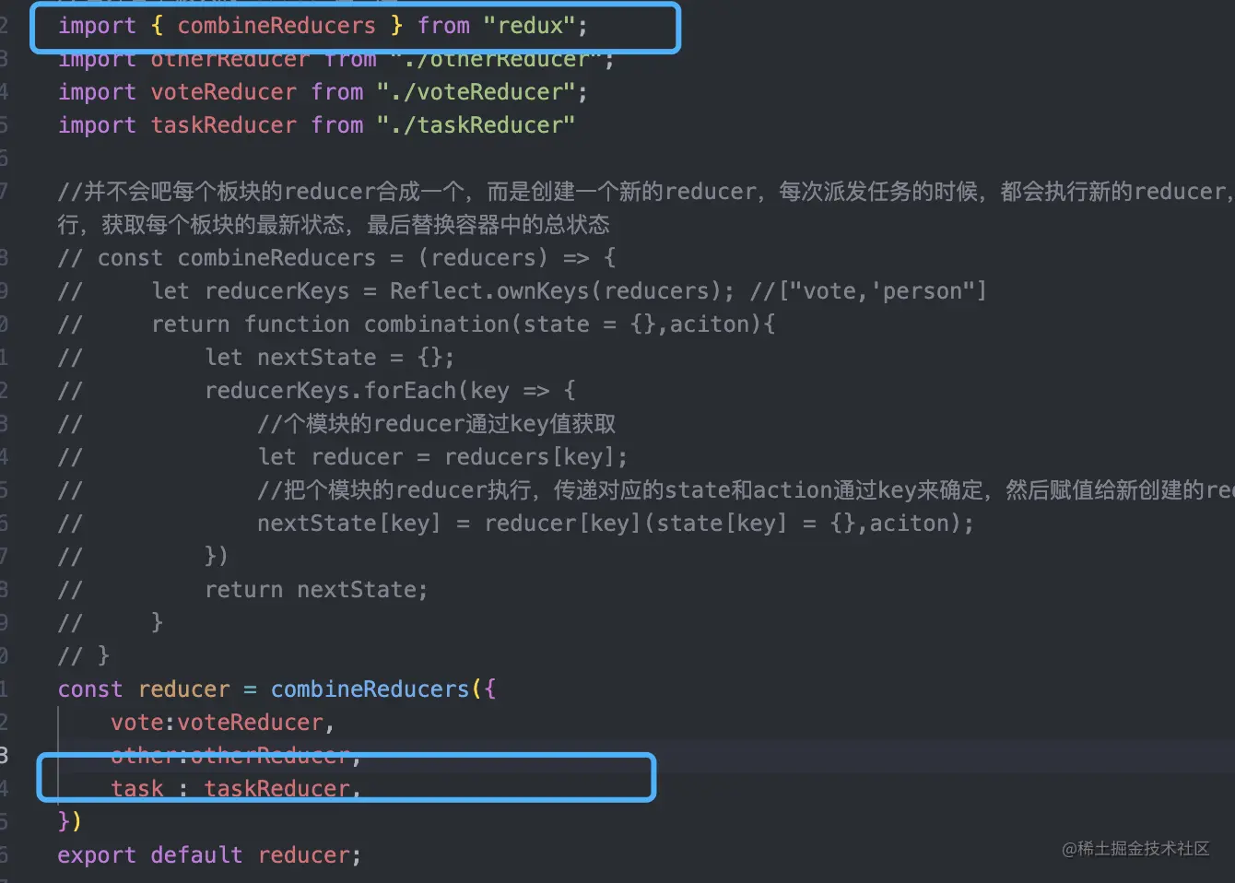Image resolution: width=1235 pixels, height=883 pixels.
Task: Click the comment starting //并不会吧每个板块的reducer
Action: pos(644,192)
